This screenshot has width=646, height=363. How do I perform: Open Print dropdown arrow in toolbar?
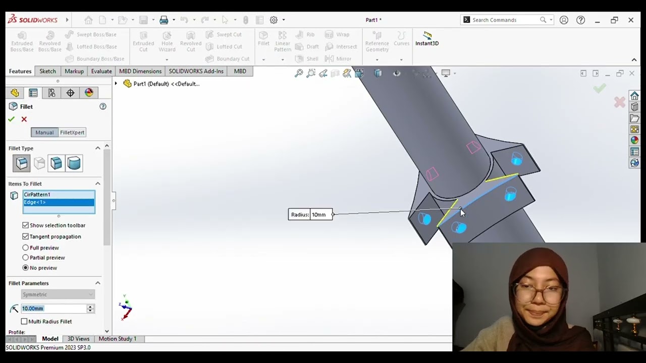(174, 20)
